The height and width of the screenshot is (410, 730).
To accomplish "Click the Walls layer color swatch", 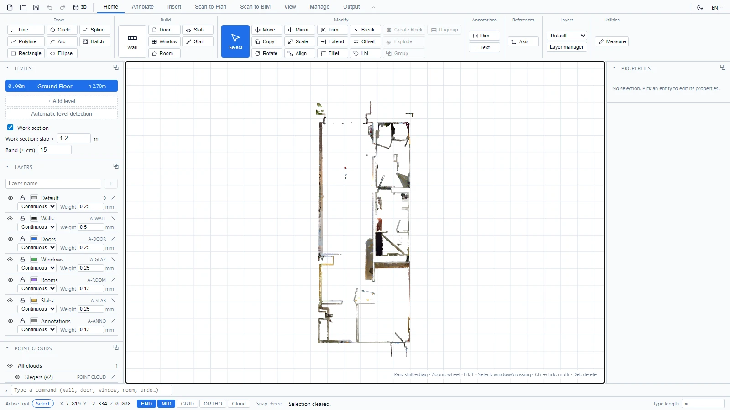I will tap(34, 219).
